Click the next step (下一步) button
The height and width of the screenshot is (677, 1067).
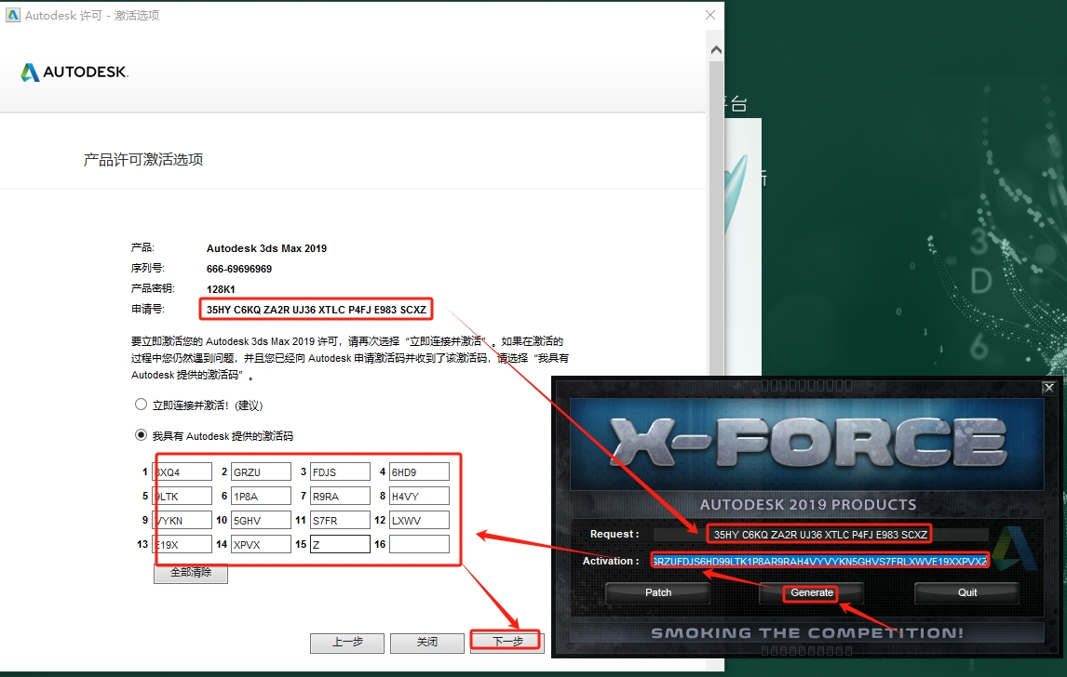click(506, 643)
